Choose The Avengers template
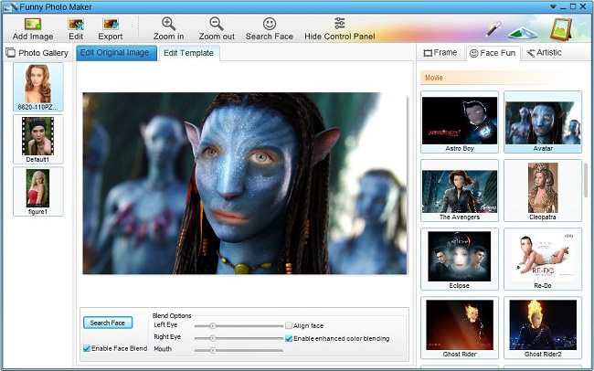The image size is (594, 371). tap(460, 190)
